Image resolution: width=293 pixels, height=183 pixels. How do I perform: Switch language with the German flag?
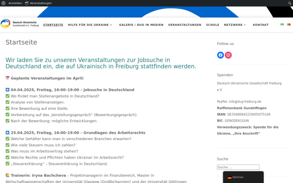pyautogui.click(x=289, y=25)
